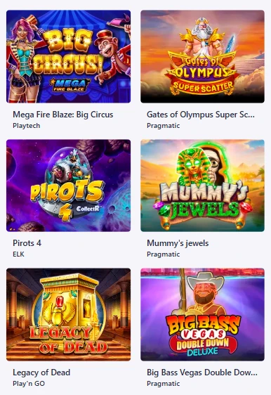Open the Big Bass Vegas Double Down thumbnail
This screenshot has width=271, height=395.
(203, 314)
